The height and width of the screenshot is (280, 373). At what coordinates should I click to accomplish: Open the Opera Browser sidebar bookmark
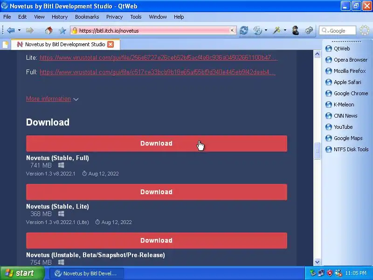point(346,60)
